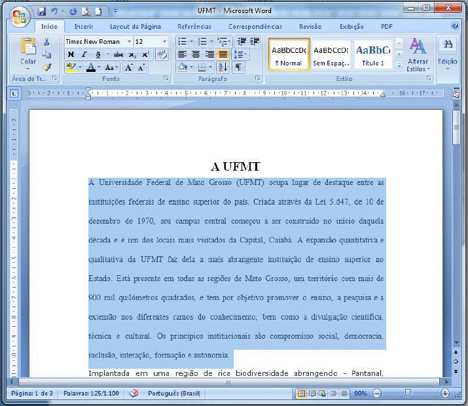Activate the Format Painter brush
The image size is (468, 406).
coord(46,67)
